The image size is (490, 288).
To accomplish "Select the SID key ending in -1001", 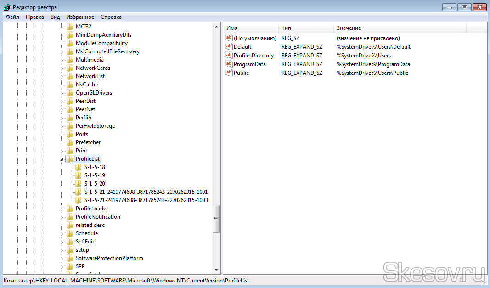I will [146, 192].
